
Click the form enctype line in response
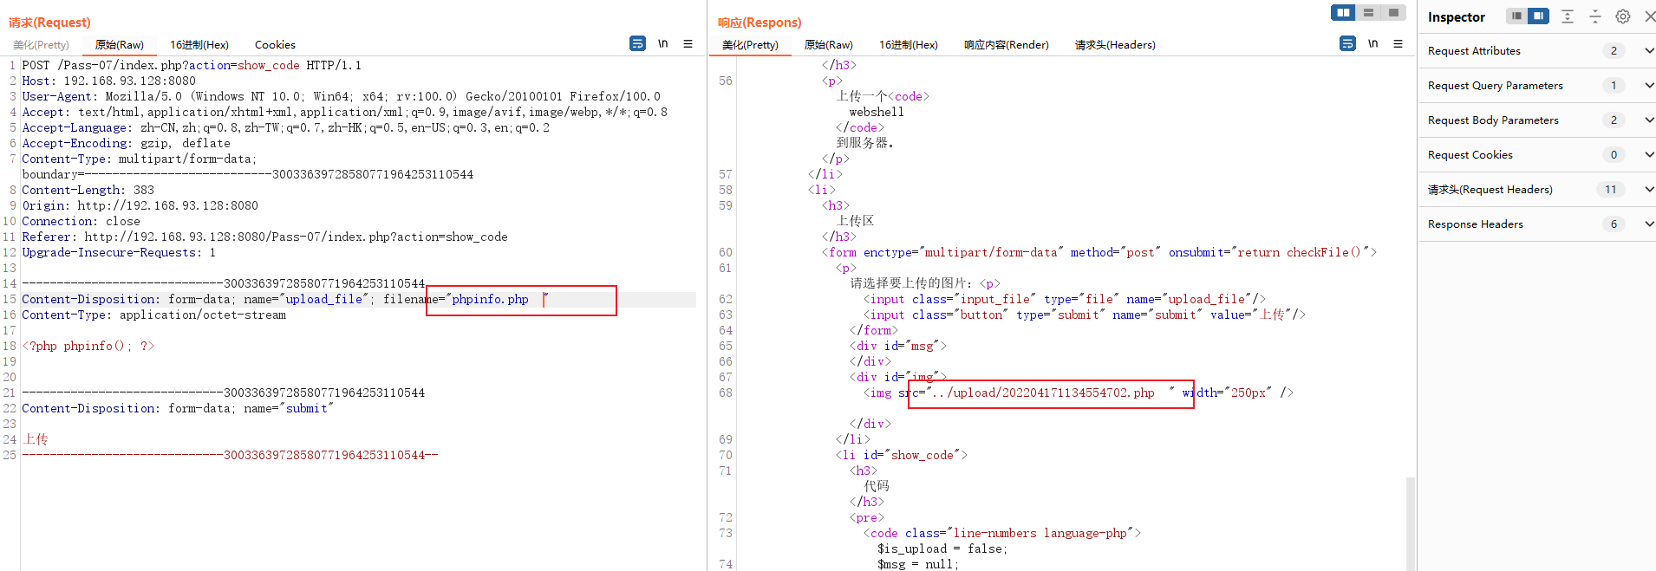[x=1099, y=252]
